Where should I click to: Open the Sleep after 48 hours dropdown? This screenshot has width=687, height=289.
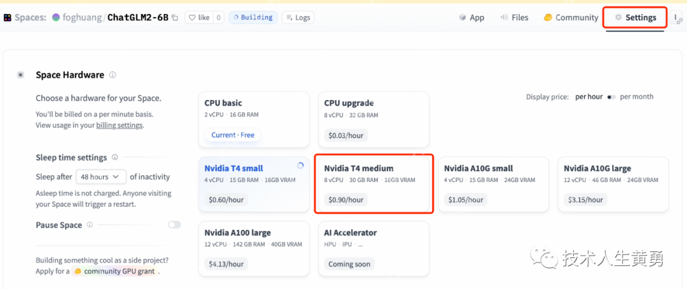(x=101, y=176)
